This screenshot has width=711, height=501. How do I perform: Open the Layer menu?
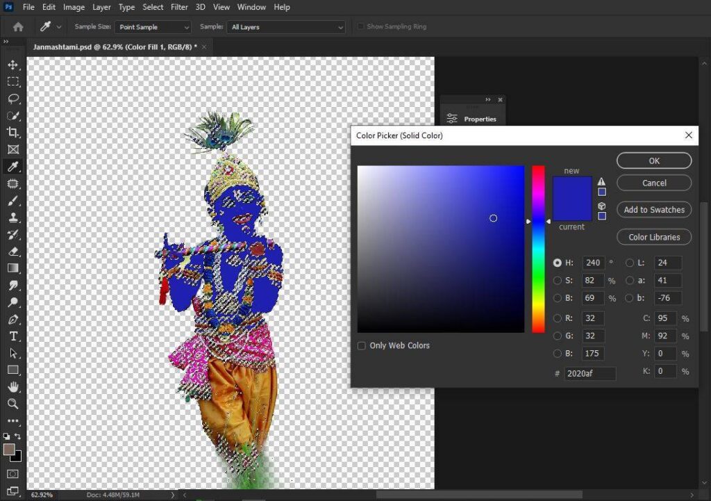(x=101, y=7)
